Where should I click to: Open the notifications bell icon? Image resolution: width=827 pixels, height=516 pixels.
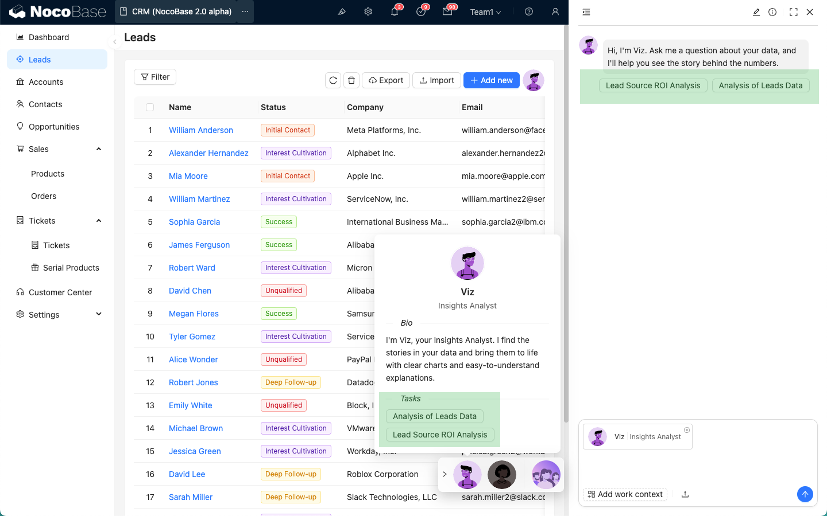click(x=395, y=11)
